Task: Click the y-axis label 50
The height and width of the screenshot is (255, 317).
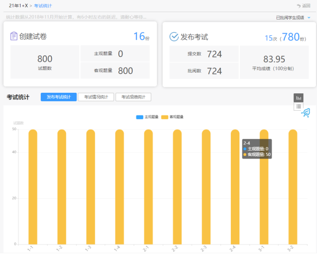Action: (14, 129)
